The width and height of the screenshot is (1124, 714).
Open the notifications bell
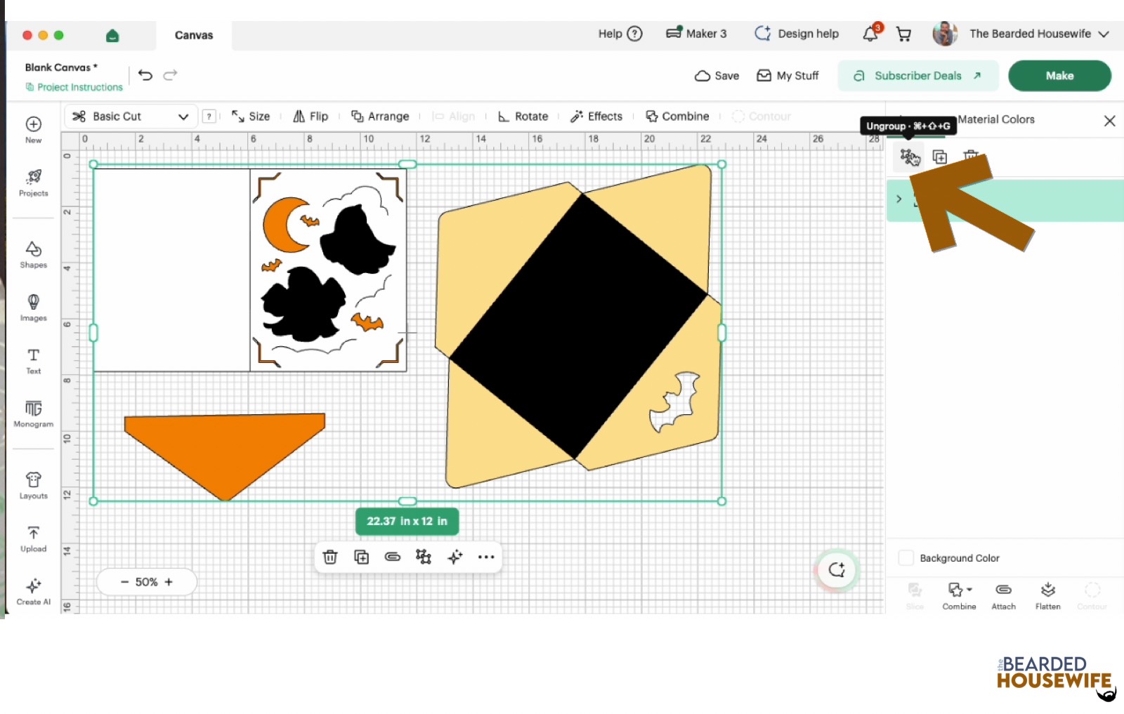pyautogui.click(x=870, y=34)
